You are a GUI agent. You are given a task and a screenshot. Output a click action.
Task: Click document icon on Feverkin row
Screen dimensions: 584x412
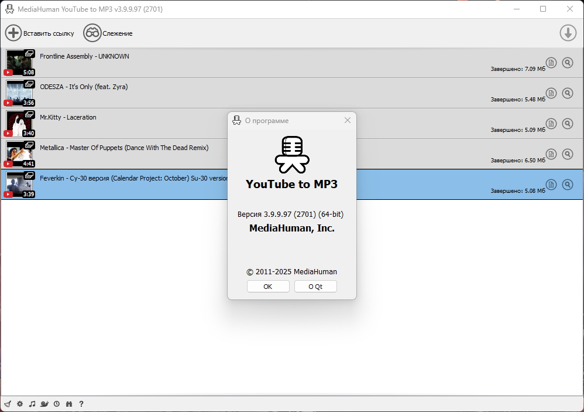(551, 185)
